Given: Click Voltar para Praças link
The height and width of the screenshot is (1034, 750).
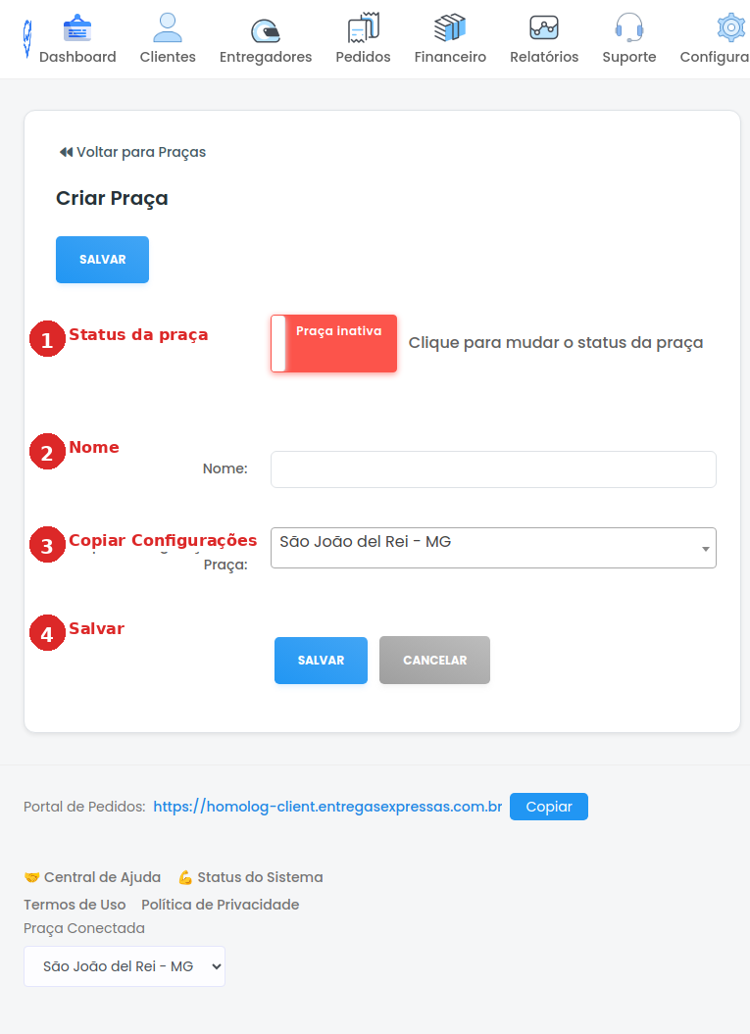Looking at the screenshot, I should tap(132, 152).
